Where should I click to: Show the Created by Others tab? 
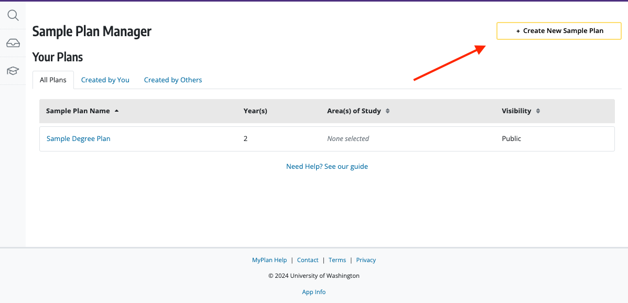click(173, 80)
